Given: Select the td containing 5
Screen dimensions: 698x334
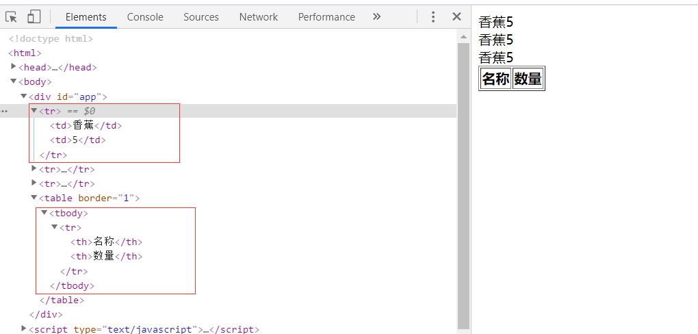Looking at the screenshot, I should tap(78, 140).
